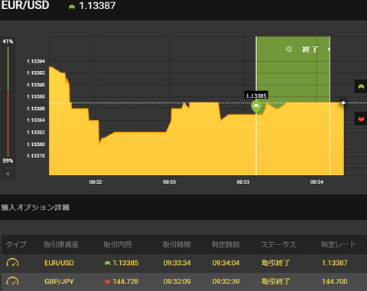Click the red portion of sentiment bar
The image size is (367, 291).
pos(8,124)
